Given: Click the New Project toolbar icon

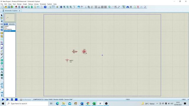Looking at the screenshot, I should click(x=3, y=7).
